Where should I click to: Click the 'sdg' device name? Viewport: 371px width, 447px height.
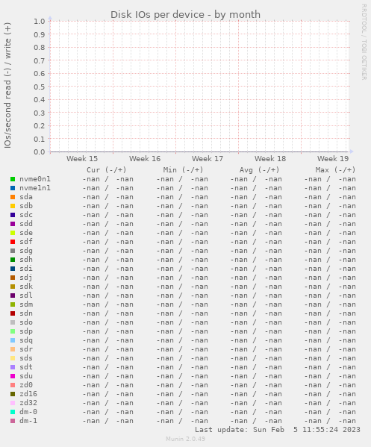click(26, 251)
